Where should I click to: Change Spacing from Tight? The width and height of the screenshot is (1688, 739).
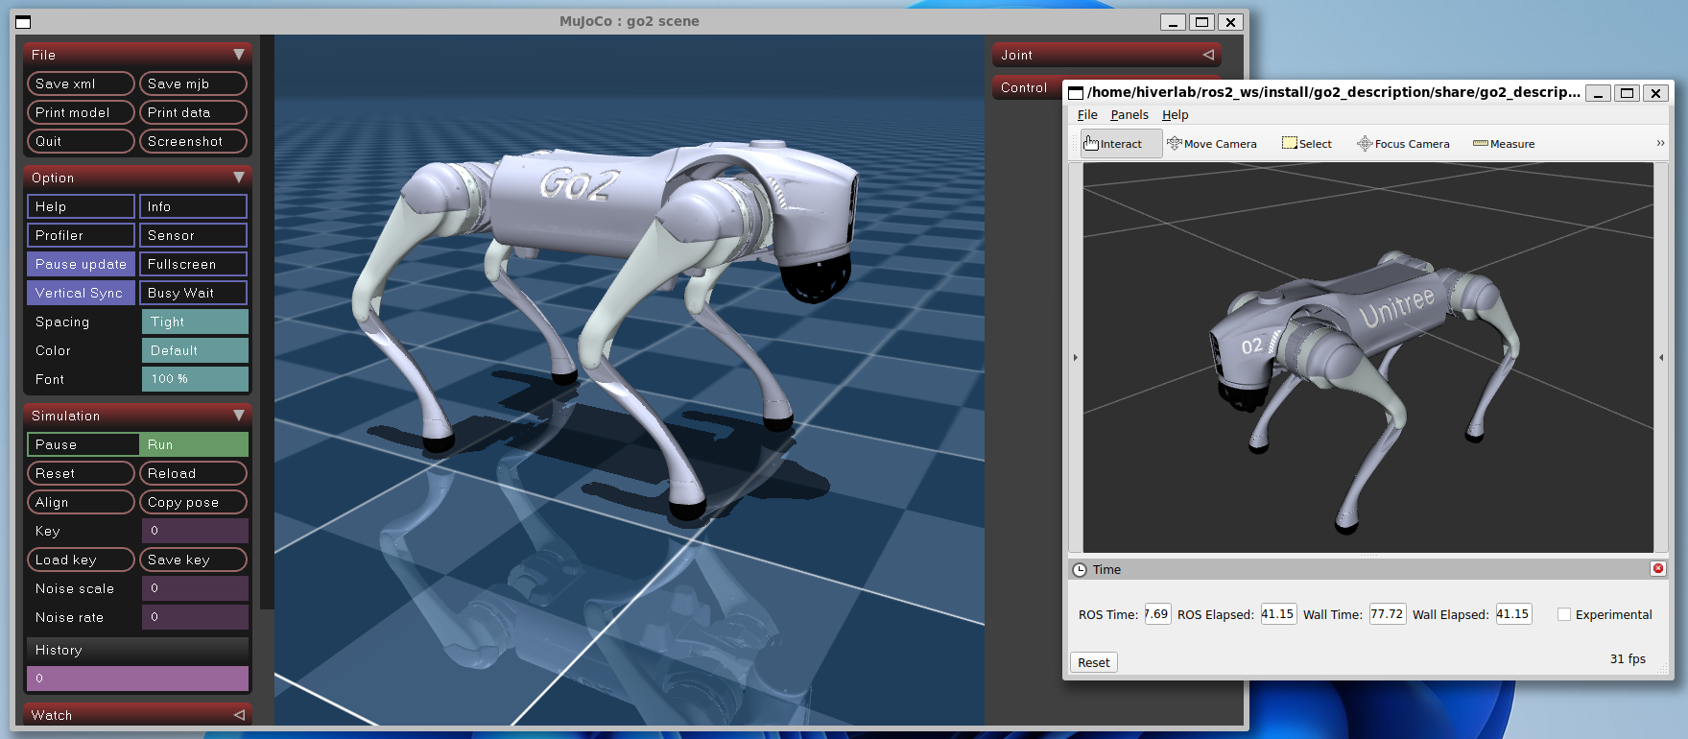pos(195,322)
